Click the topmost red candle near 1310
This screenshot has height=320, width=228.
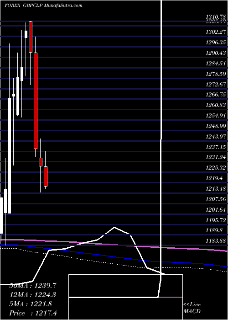click(31, 37)
